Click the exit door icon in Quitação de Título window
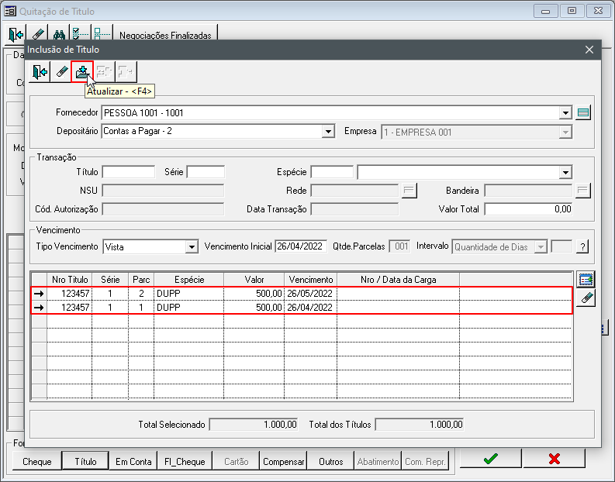Screen dimensions: 615x482 [16, 35]
